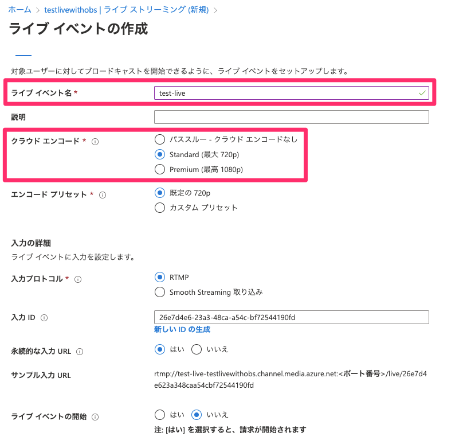Set 永続的な入力 URL to いいえ
Image resolution: width=467 pixels, height=448 pixels.
point(197,349)
